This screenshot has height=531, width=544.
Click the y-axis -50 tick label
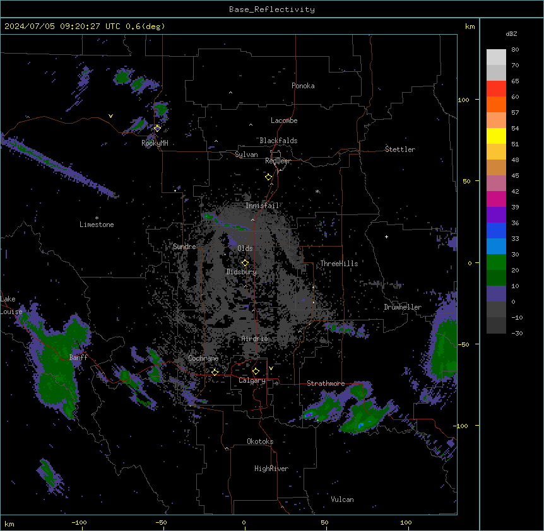pos(463,344)
